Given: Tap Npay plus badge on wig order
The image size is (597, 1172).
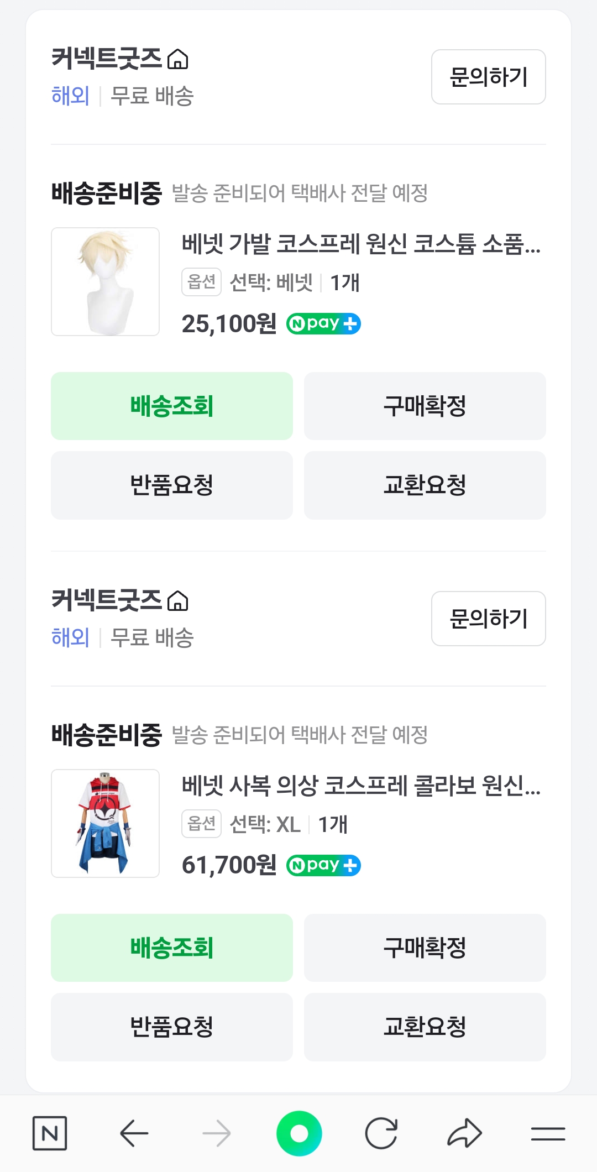Looking at the screenshot, I should pyautogui.click(x=323, y=323).
